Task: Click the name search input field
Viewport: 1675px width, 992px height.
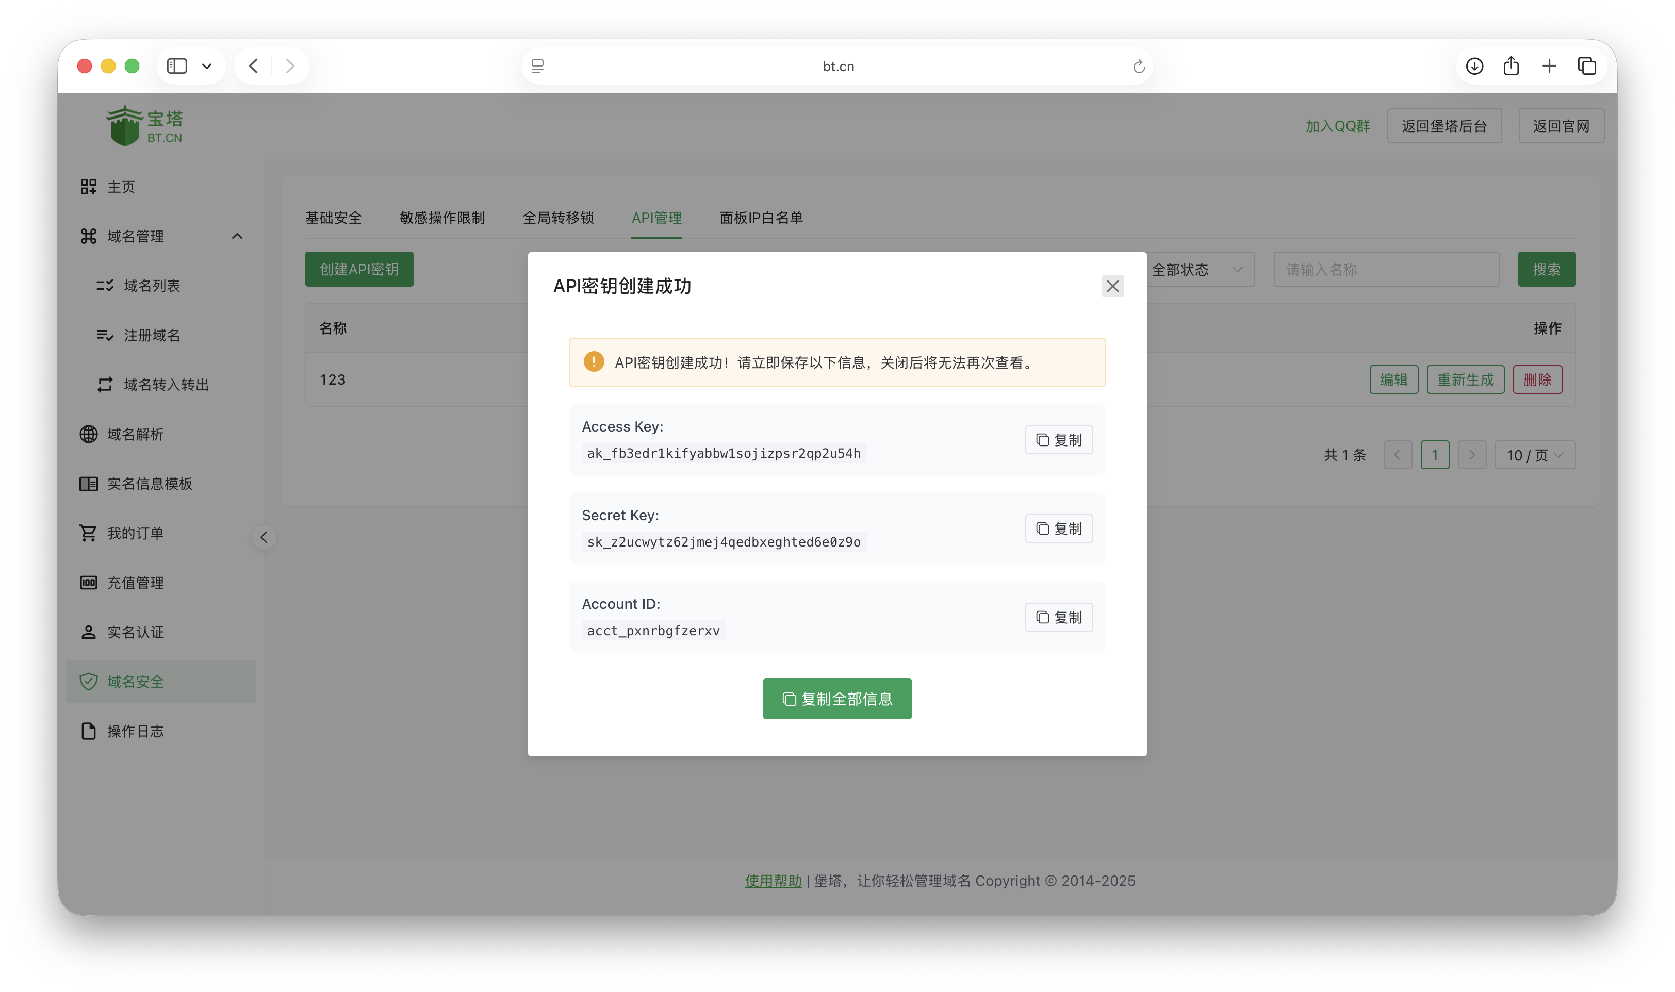Action: tap(1386, 269)
